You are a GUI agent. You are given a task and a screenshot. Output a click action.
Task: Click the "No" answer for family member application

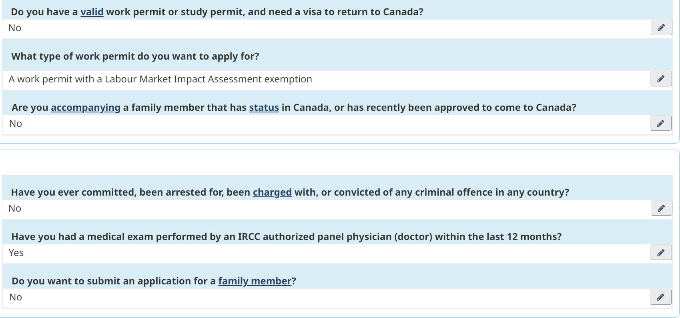point(16,297)
